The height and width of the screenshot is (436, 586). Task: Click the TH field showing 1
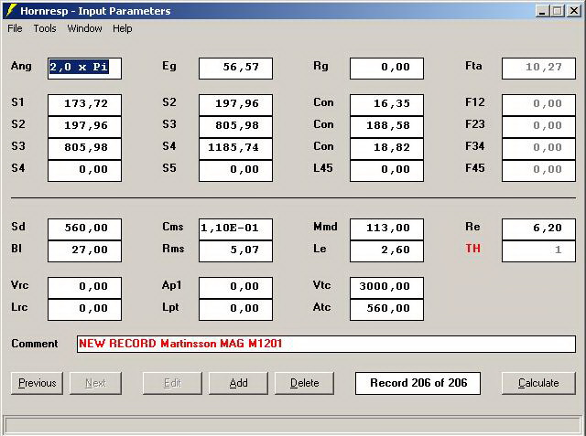point(538,251)
